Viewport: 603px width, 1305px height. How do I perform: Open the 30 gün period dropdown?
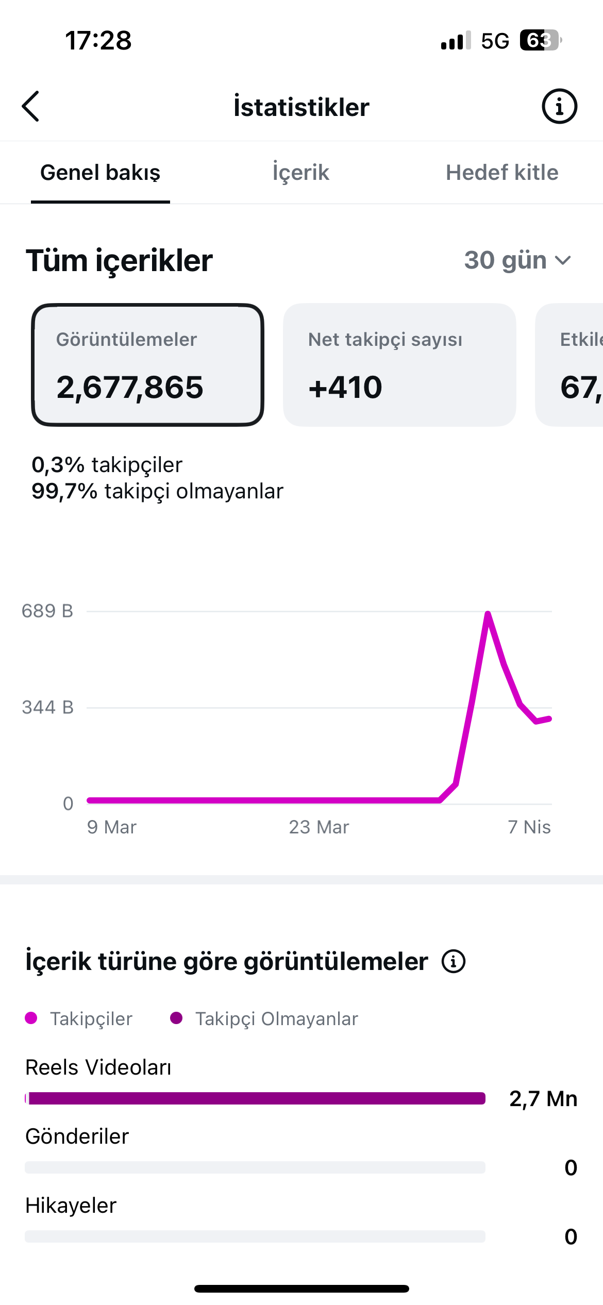coord(518,260)
